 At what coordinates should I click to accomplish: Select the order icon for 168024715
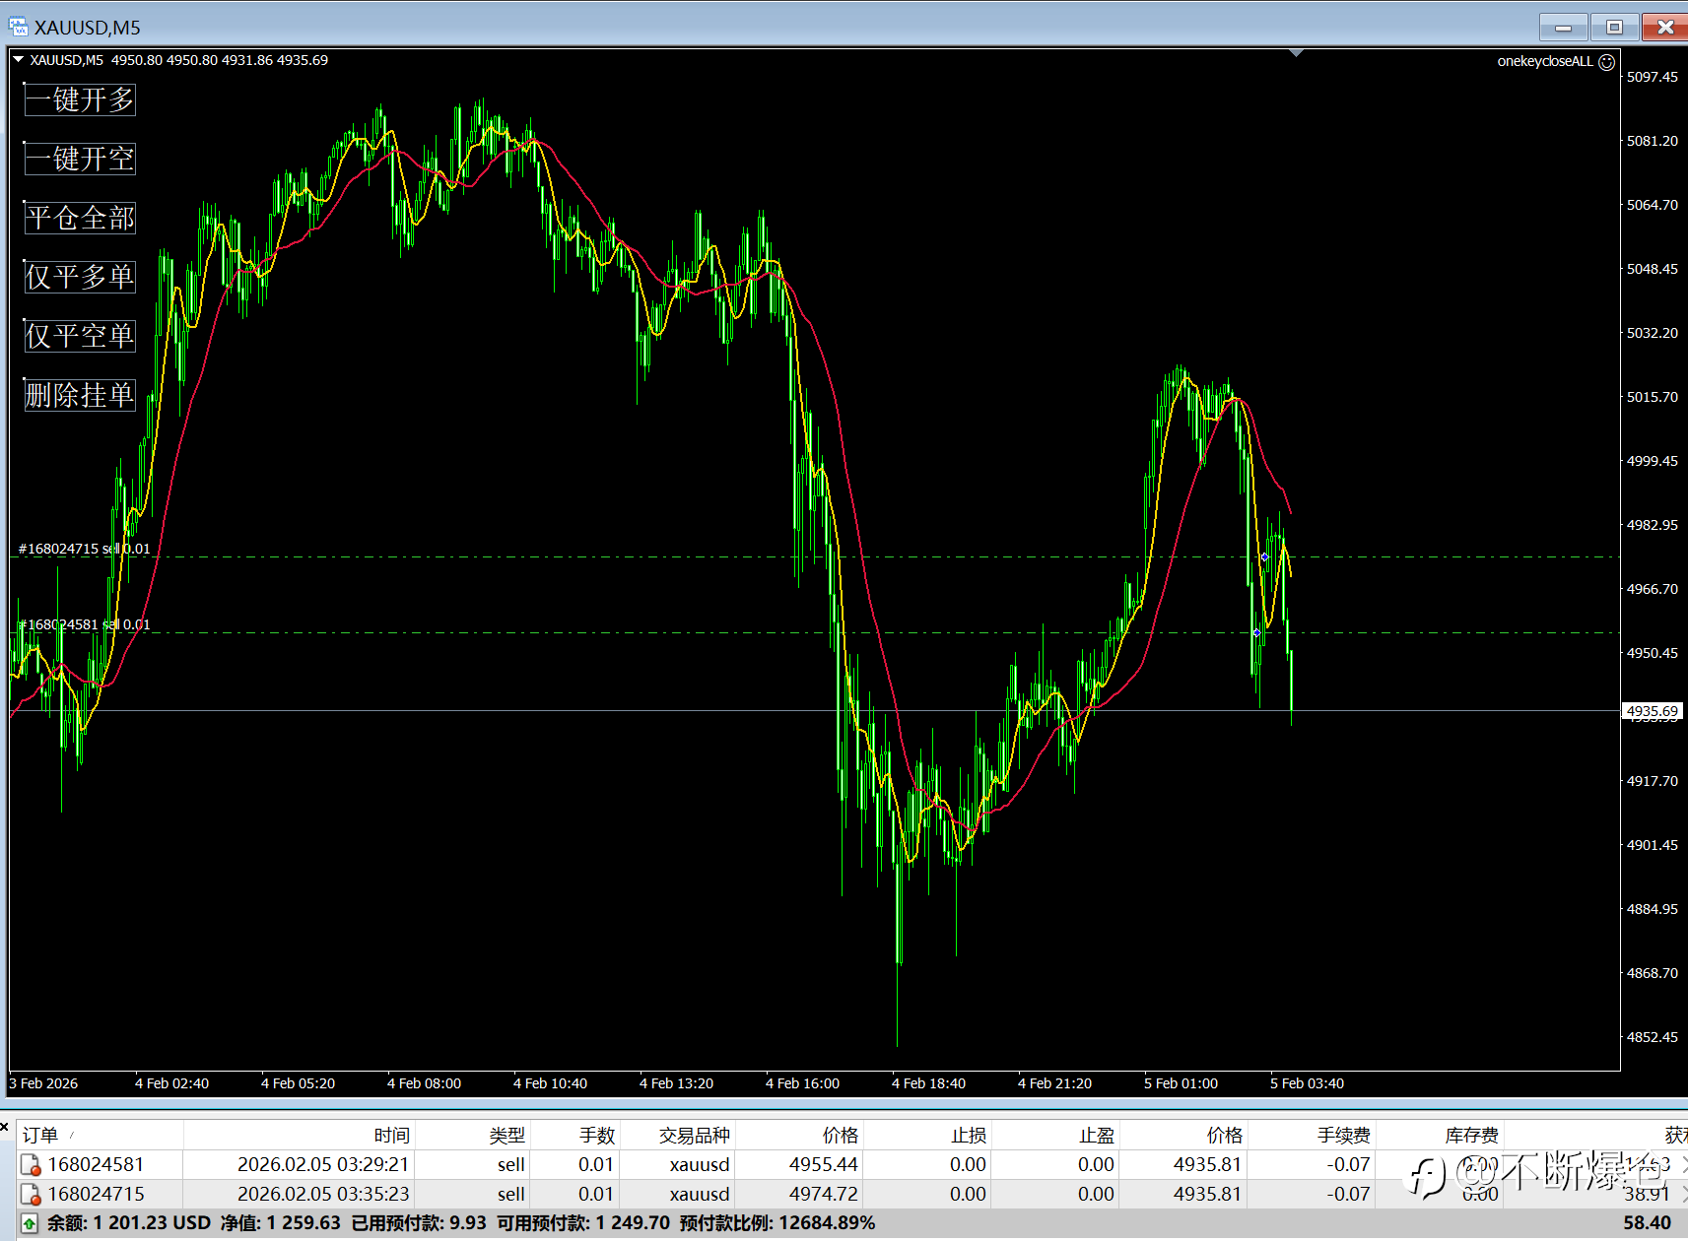coord(31,1195)
